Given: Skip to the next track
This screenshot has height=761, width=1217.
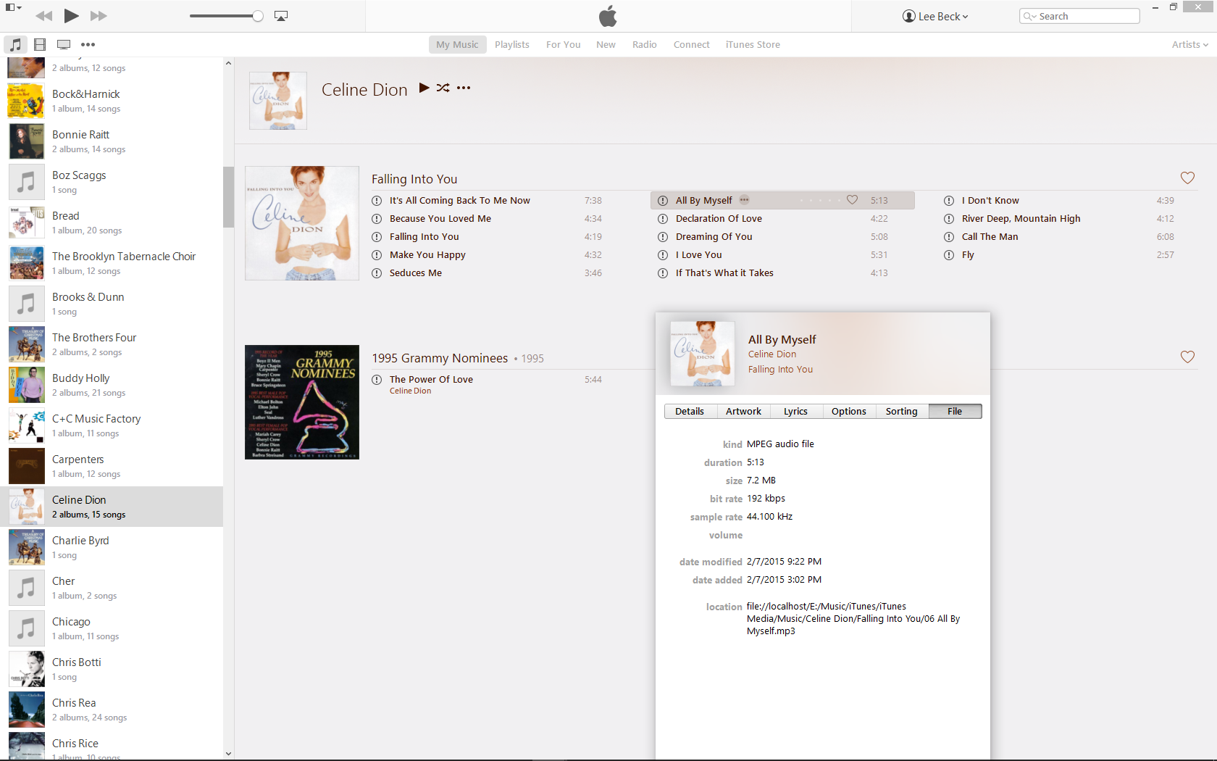Looking at the screenshot, I should pos(99,16).
